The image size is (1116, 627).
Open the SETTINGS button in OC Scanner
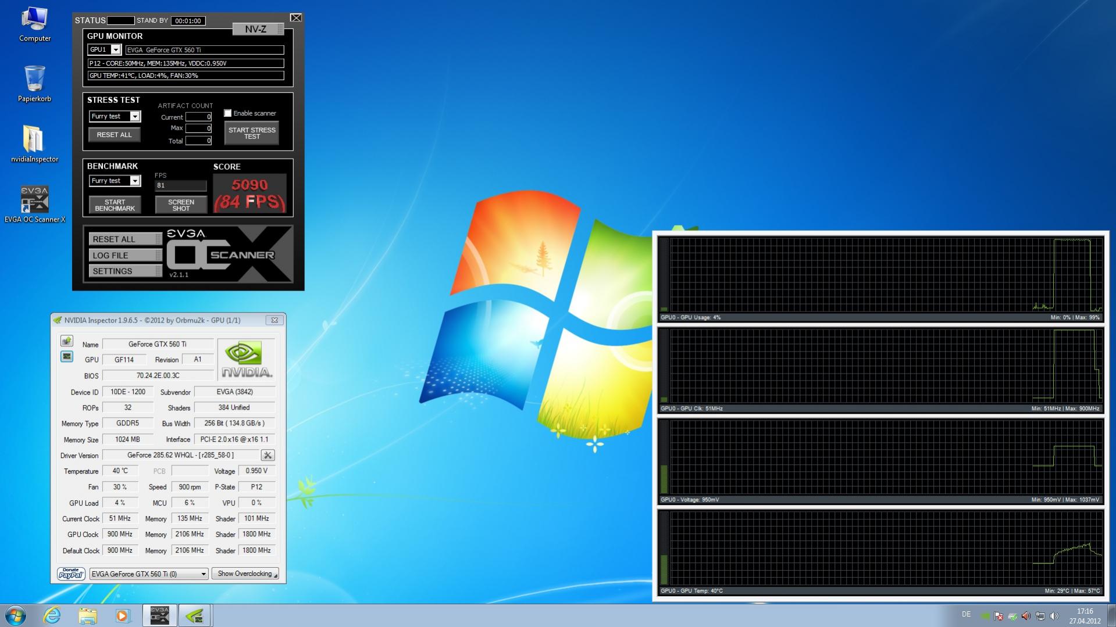pos(125,271)
